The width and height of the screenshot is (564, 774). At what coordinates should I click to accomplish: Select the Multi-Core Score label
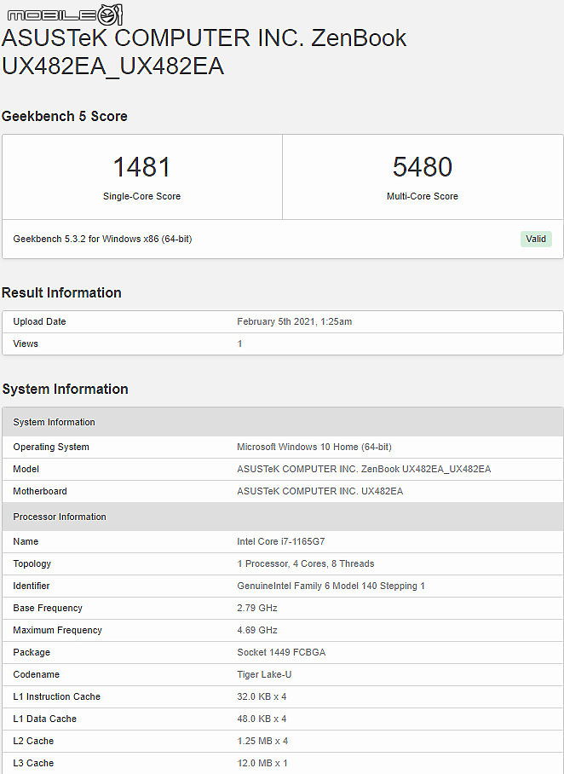tap(423, 196)
